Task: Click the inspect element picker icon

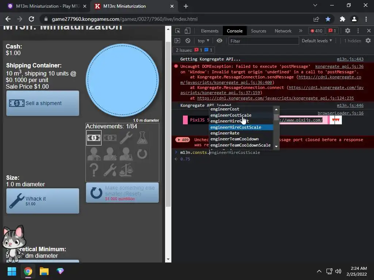Action: pos(178,31)
